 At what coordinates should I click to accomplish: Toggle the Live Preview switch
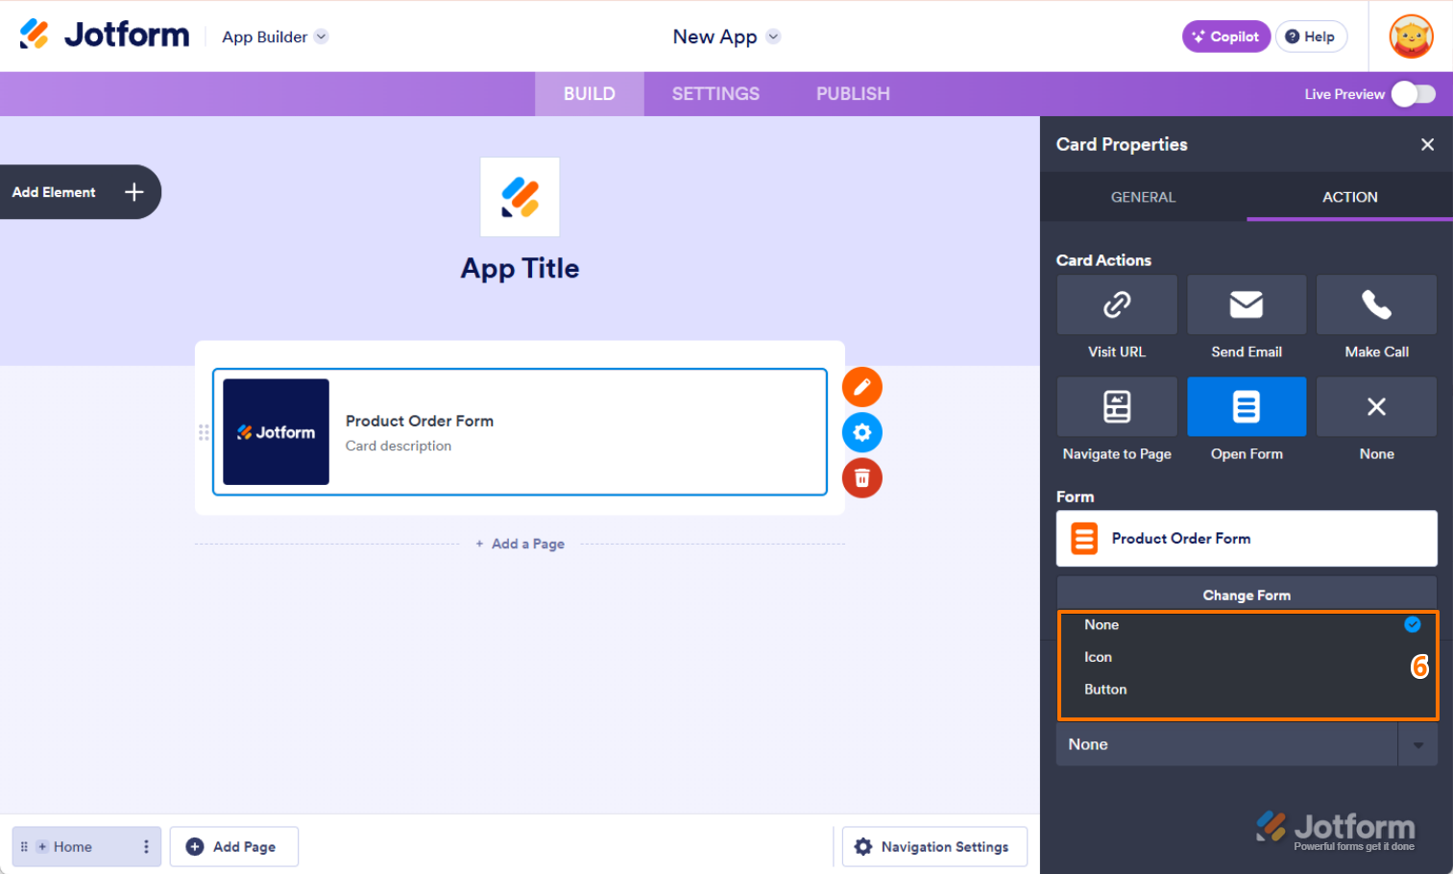1414,94
